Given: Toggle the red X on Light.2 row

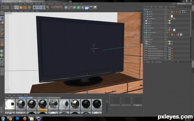Looking at the screenshot, I should click(x=167, y=21).
